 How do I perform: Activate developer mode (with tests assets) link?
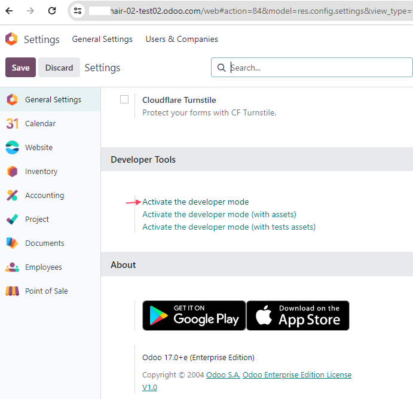229,227
